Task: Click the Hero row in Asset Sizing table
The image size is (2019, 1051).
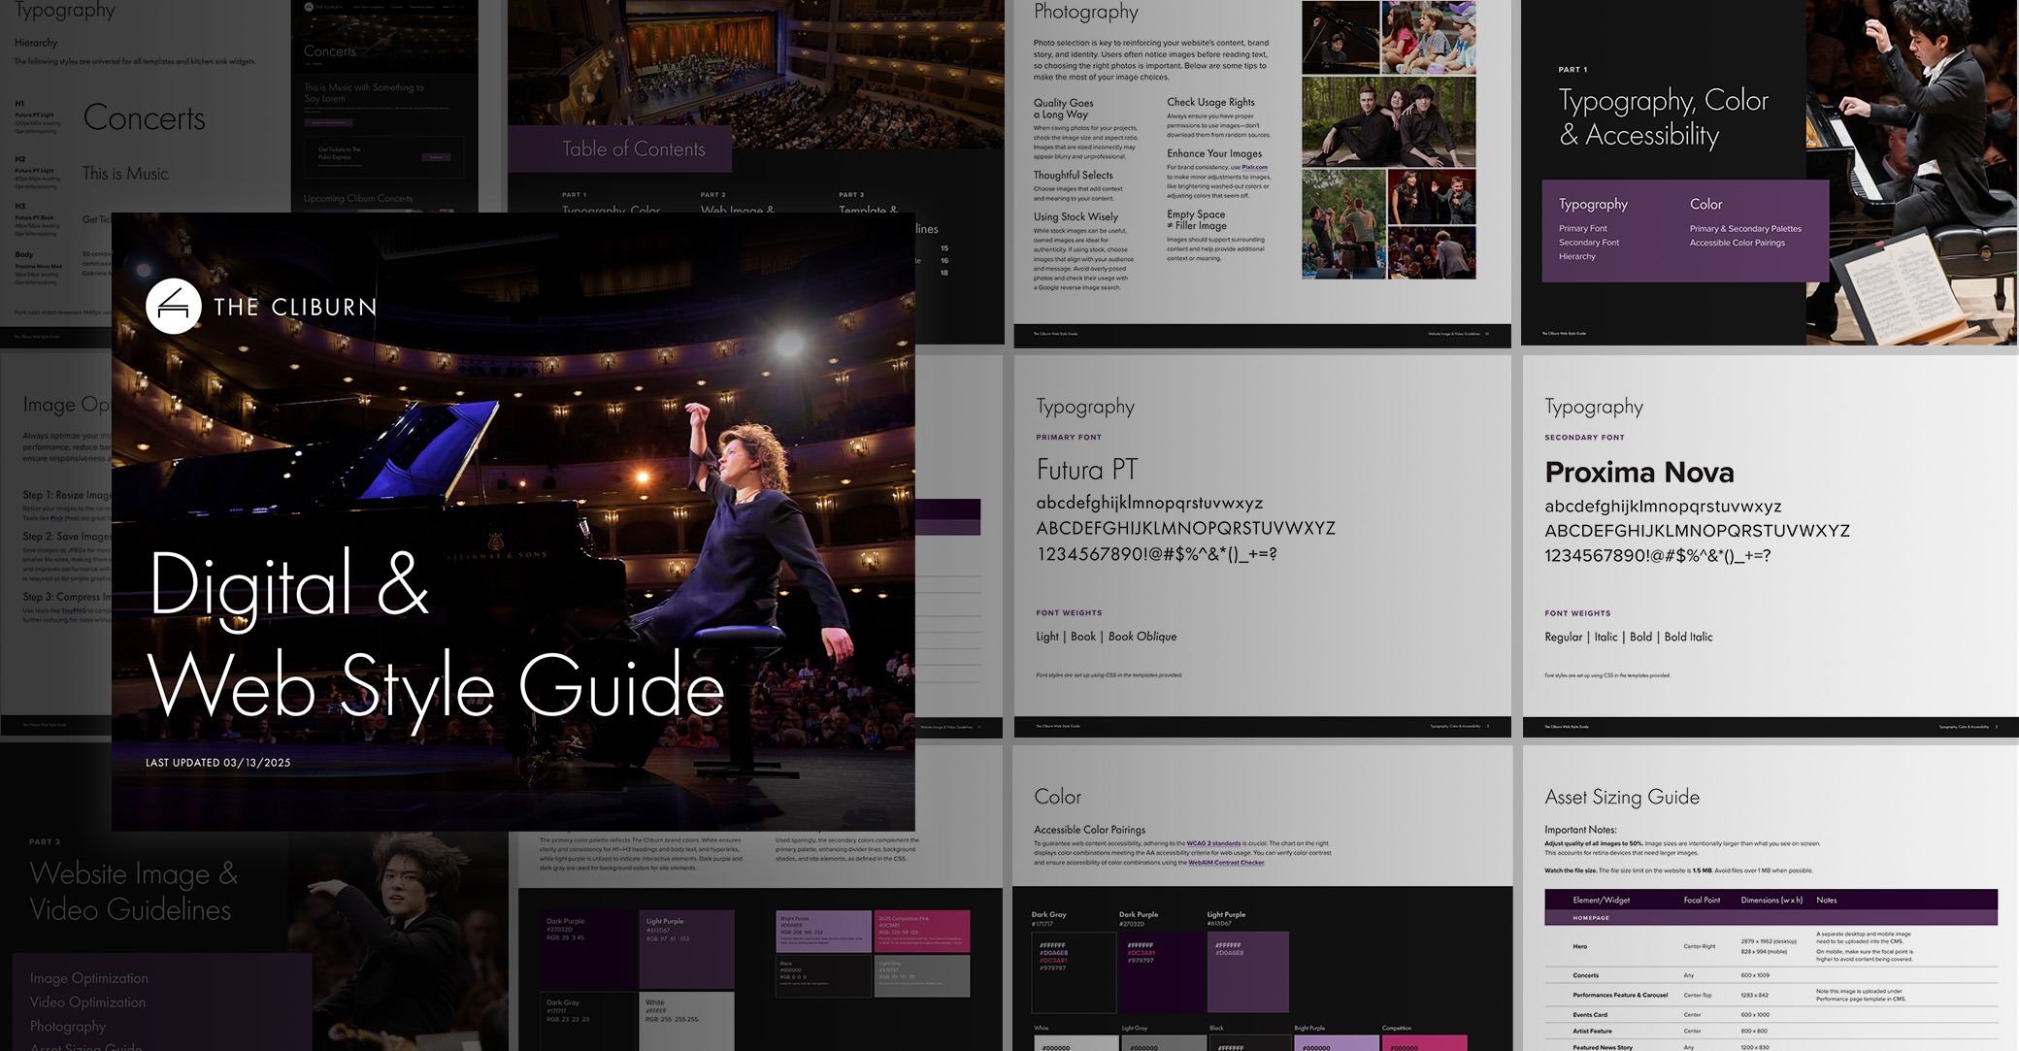Action: coord(1580,946)
